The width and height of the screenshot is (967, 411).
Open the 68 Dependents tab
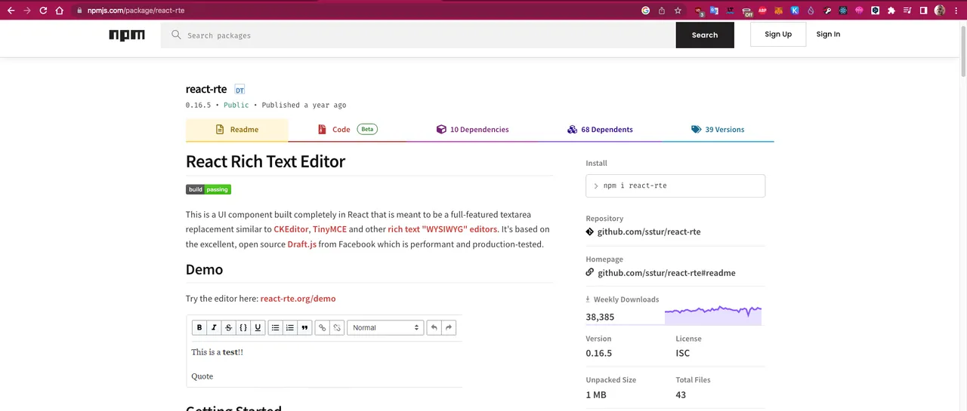click(600, 130)
